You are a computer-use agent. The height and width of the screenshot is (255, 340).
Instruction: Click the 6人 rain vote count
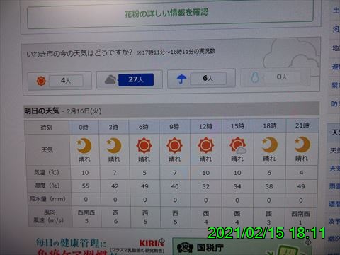tap(208, 78)
